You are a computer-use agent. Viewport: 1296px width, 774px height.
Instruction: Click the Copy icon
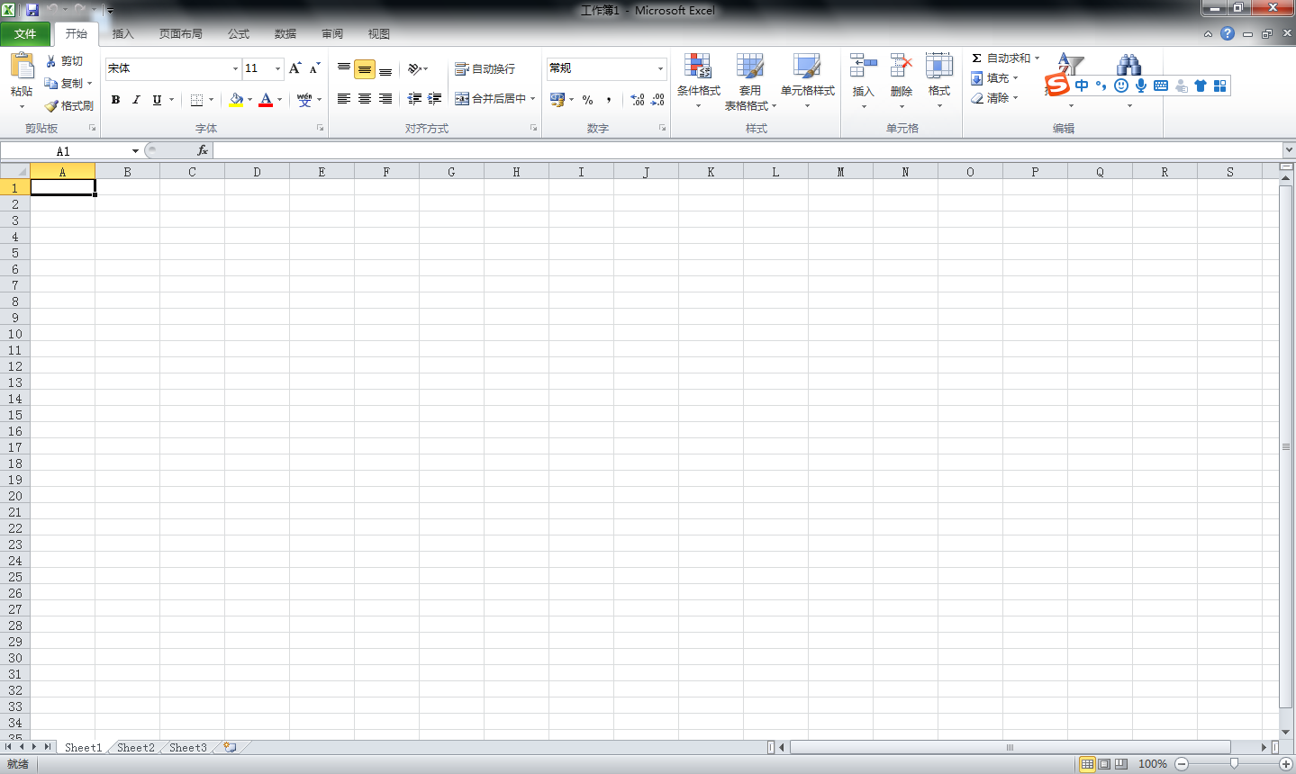(51, 83)
